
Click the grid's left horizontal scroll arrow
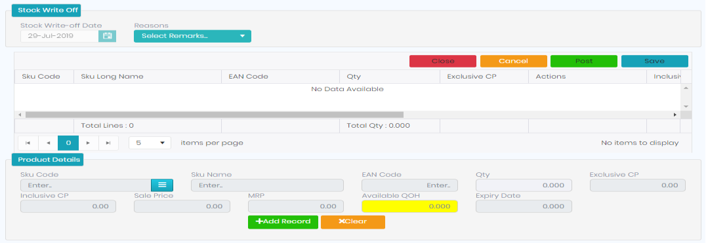pos(20,115)
